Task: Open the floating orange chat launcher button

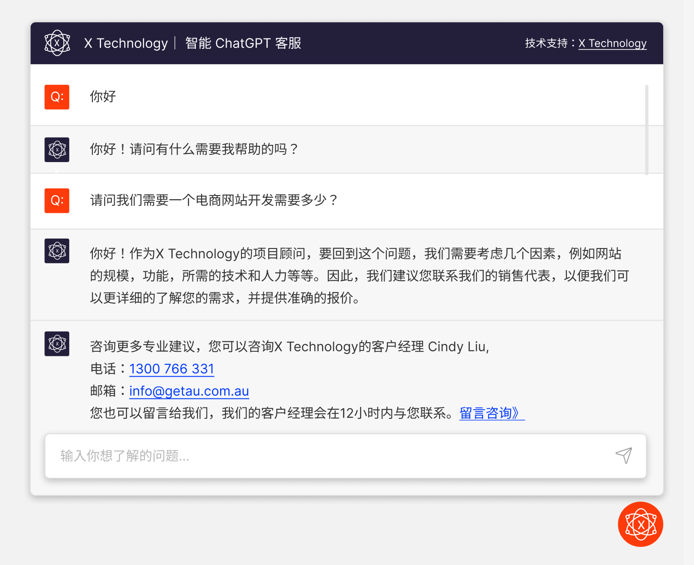Action: (x=640, y=524)
